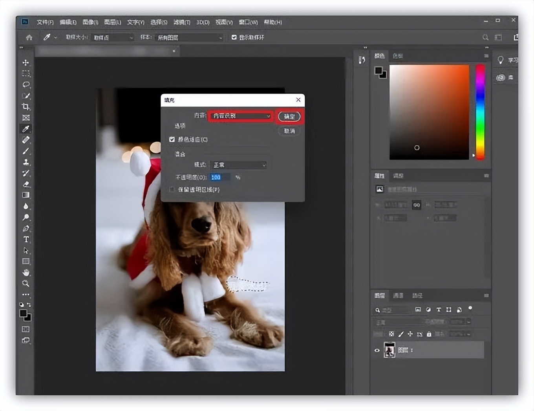This screenshot has height=411, width=534.
Task: Toggle the 颜色适应 checkbox in Fill dialog
Action: 172,139
